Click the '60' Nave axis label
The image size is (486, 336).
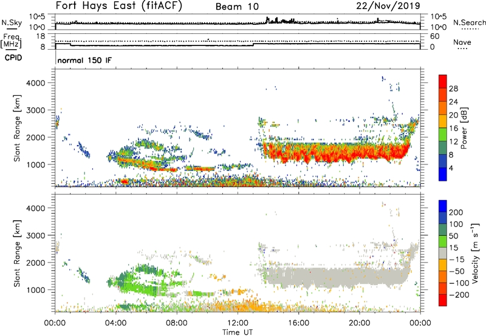point(434,36)
